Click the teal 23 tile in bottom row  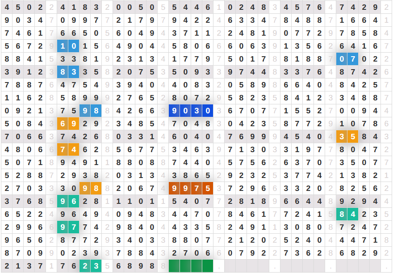click(x=90, y=266)
